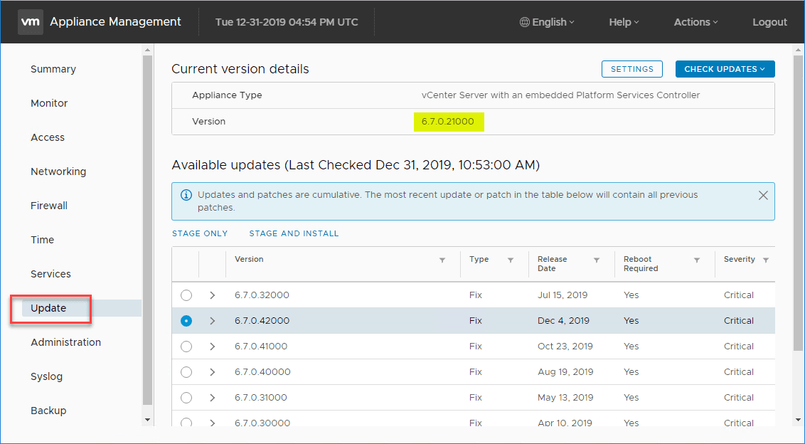The image size is (805, 444).
Task: Click the info icon in the banner
Action: 186,195
